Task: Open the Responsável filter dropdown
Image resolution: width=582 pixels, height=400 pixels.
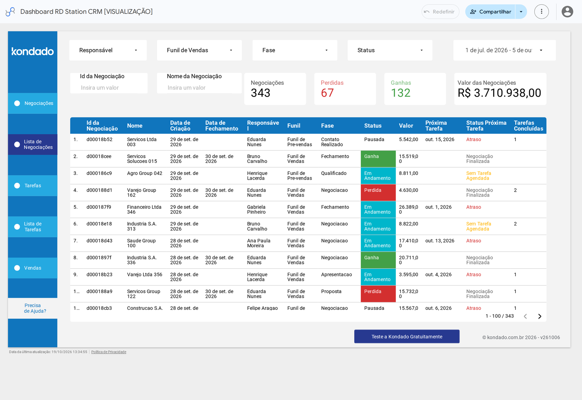Action: [x=108, y=50]
